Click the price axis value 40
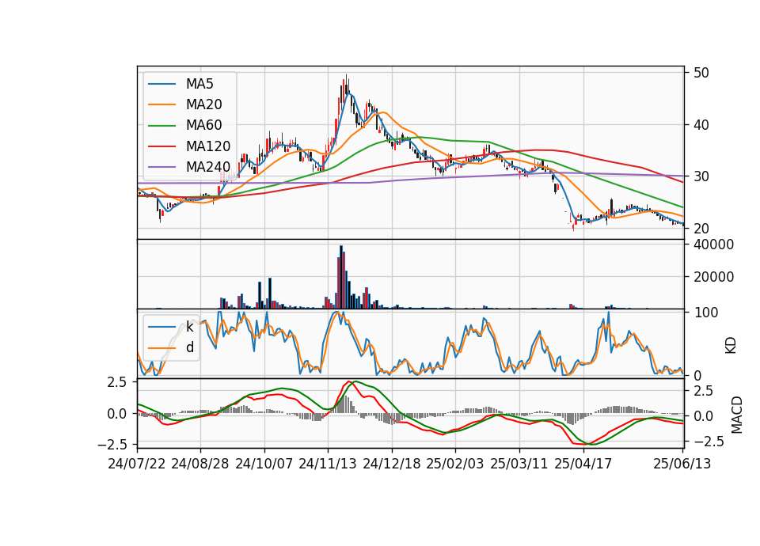Screen dimensions: 760x546 point(701,124)
